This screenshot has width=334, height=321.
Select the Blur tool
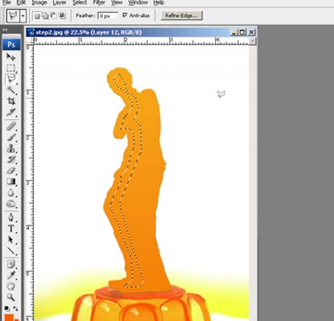click(11, 193)
